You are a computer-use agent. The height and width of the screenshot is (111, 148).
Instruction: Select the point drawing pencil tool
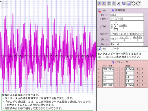click(x=99, y=3)
